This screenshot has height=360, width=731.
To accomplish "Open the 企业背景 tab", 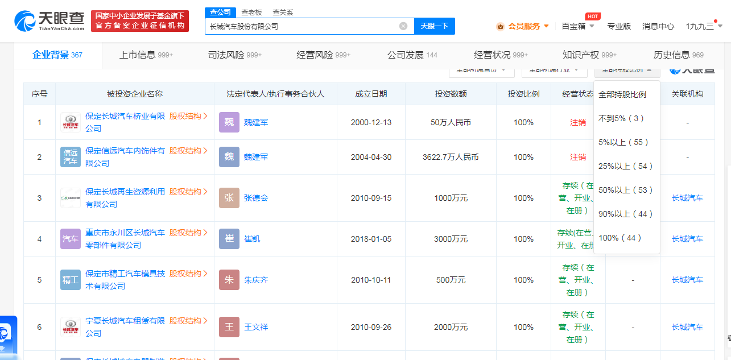I will tap(57, 55).
